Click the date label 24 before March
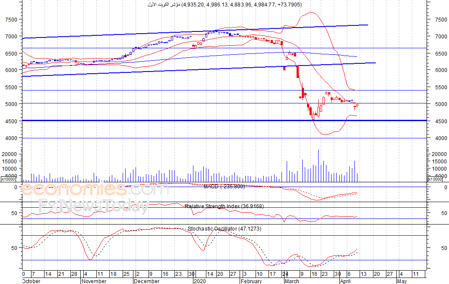This screenshot has height=284, width=449. point(285,274)
